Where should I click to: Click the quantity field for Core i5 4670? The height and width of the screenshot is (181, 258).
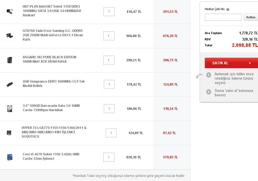[109, 157]
